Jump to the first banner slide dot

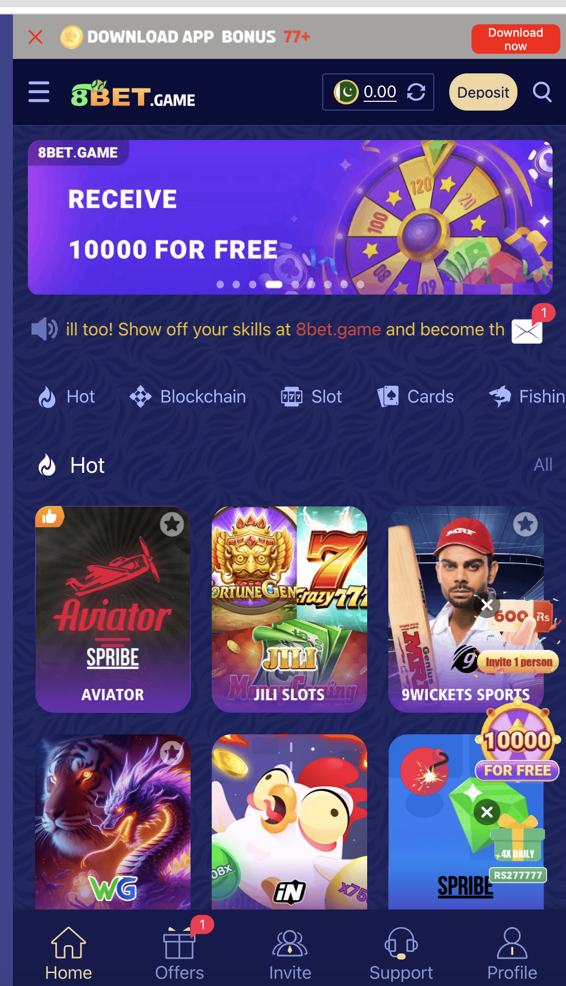click(x=220, y=284)
